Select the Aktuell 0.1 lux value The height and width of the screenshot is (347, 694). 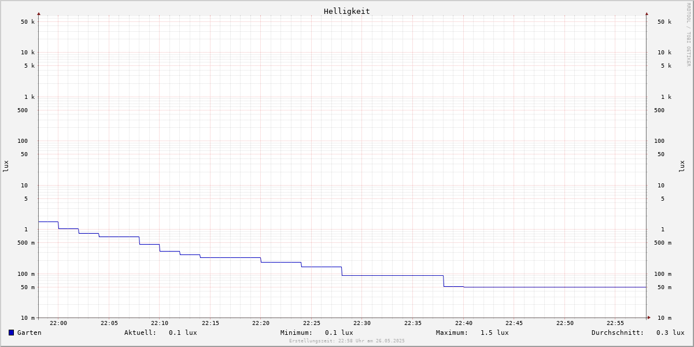click(183, 333)
